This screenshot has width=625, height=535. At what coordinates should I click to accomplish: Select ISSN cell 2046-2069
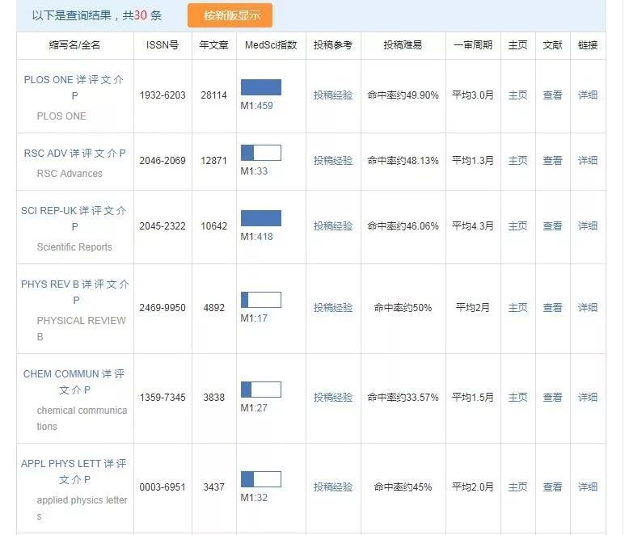(x=163, y=161)
